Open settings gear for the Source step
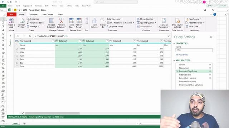This screenshot has width=229, height=128. tap(210, 65)
